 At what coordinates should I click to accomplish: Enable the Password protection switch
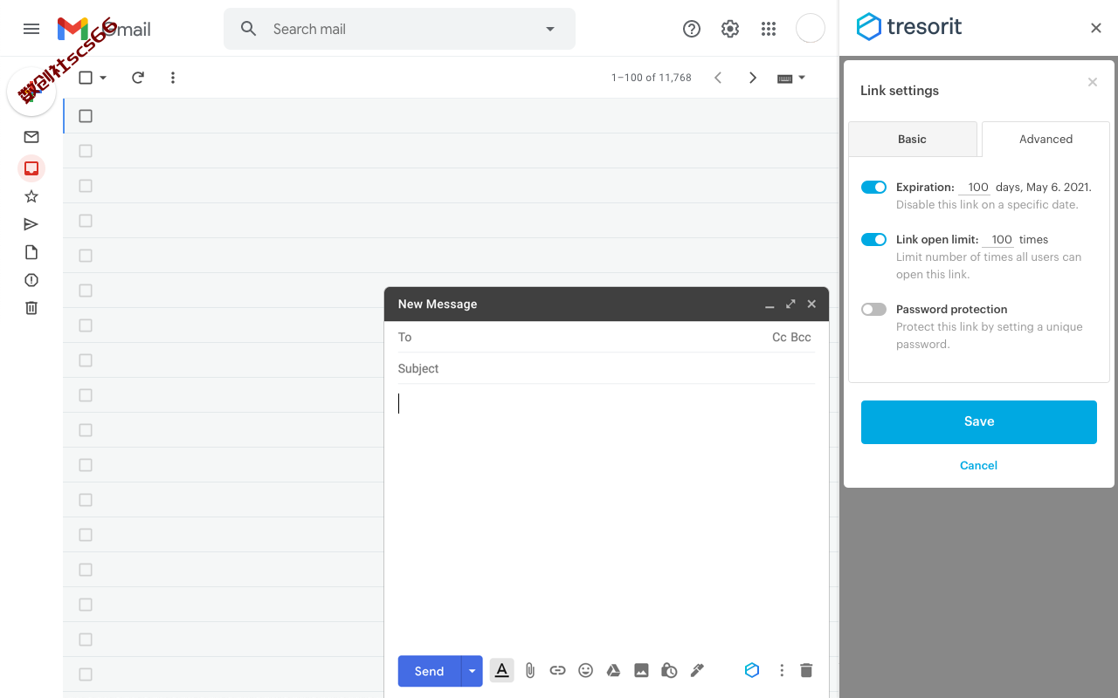pyautogui.click(x=873, y=309)
